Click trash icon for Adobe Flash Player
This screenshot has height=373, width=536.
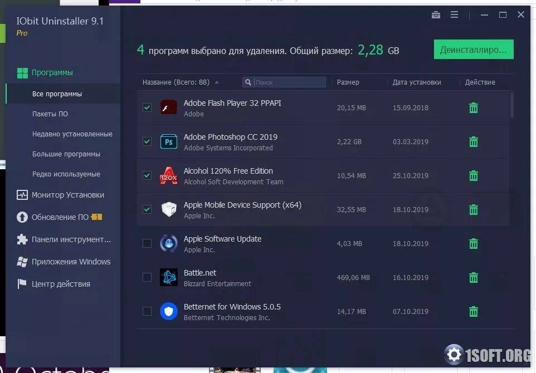[x=474, y=107]
